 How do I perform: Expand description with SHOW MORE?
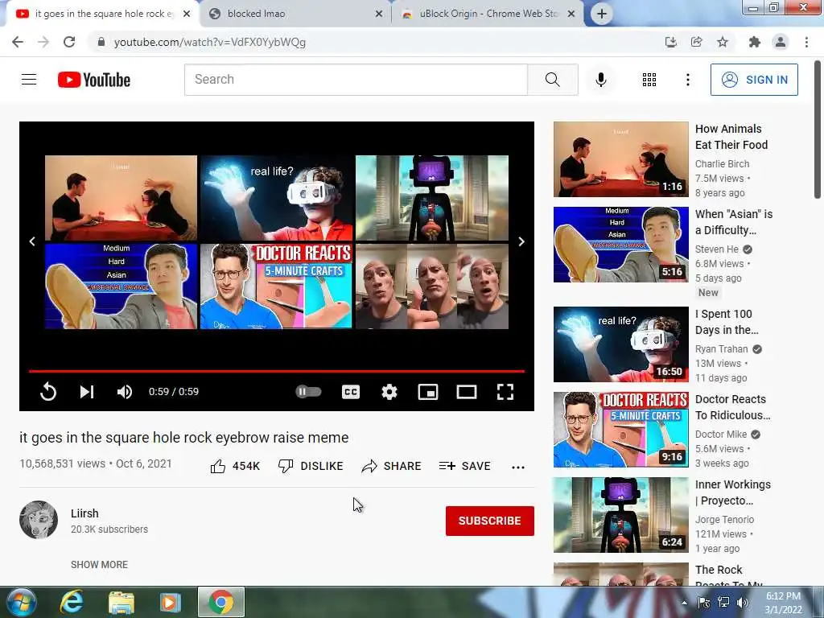(99, 564)
